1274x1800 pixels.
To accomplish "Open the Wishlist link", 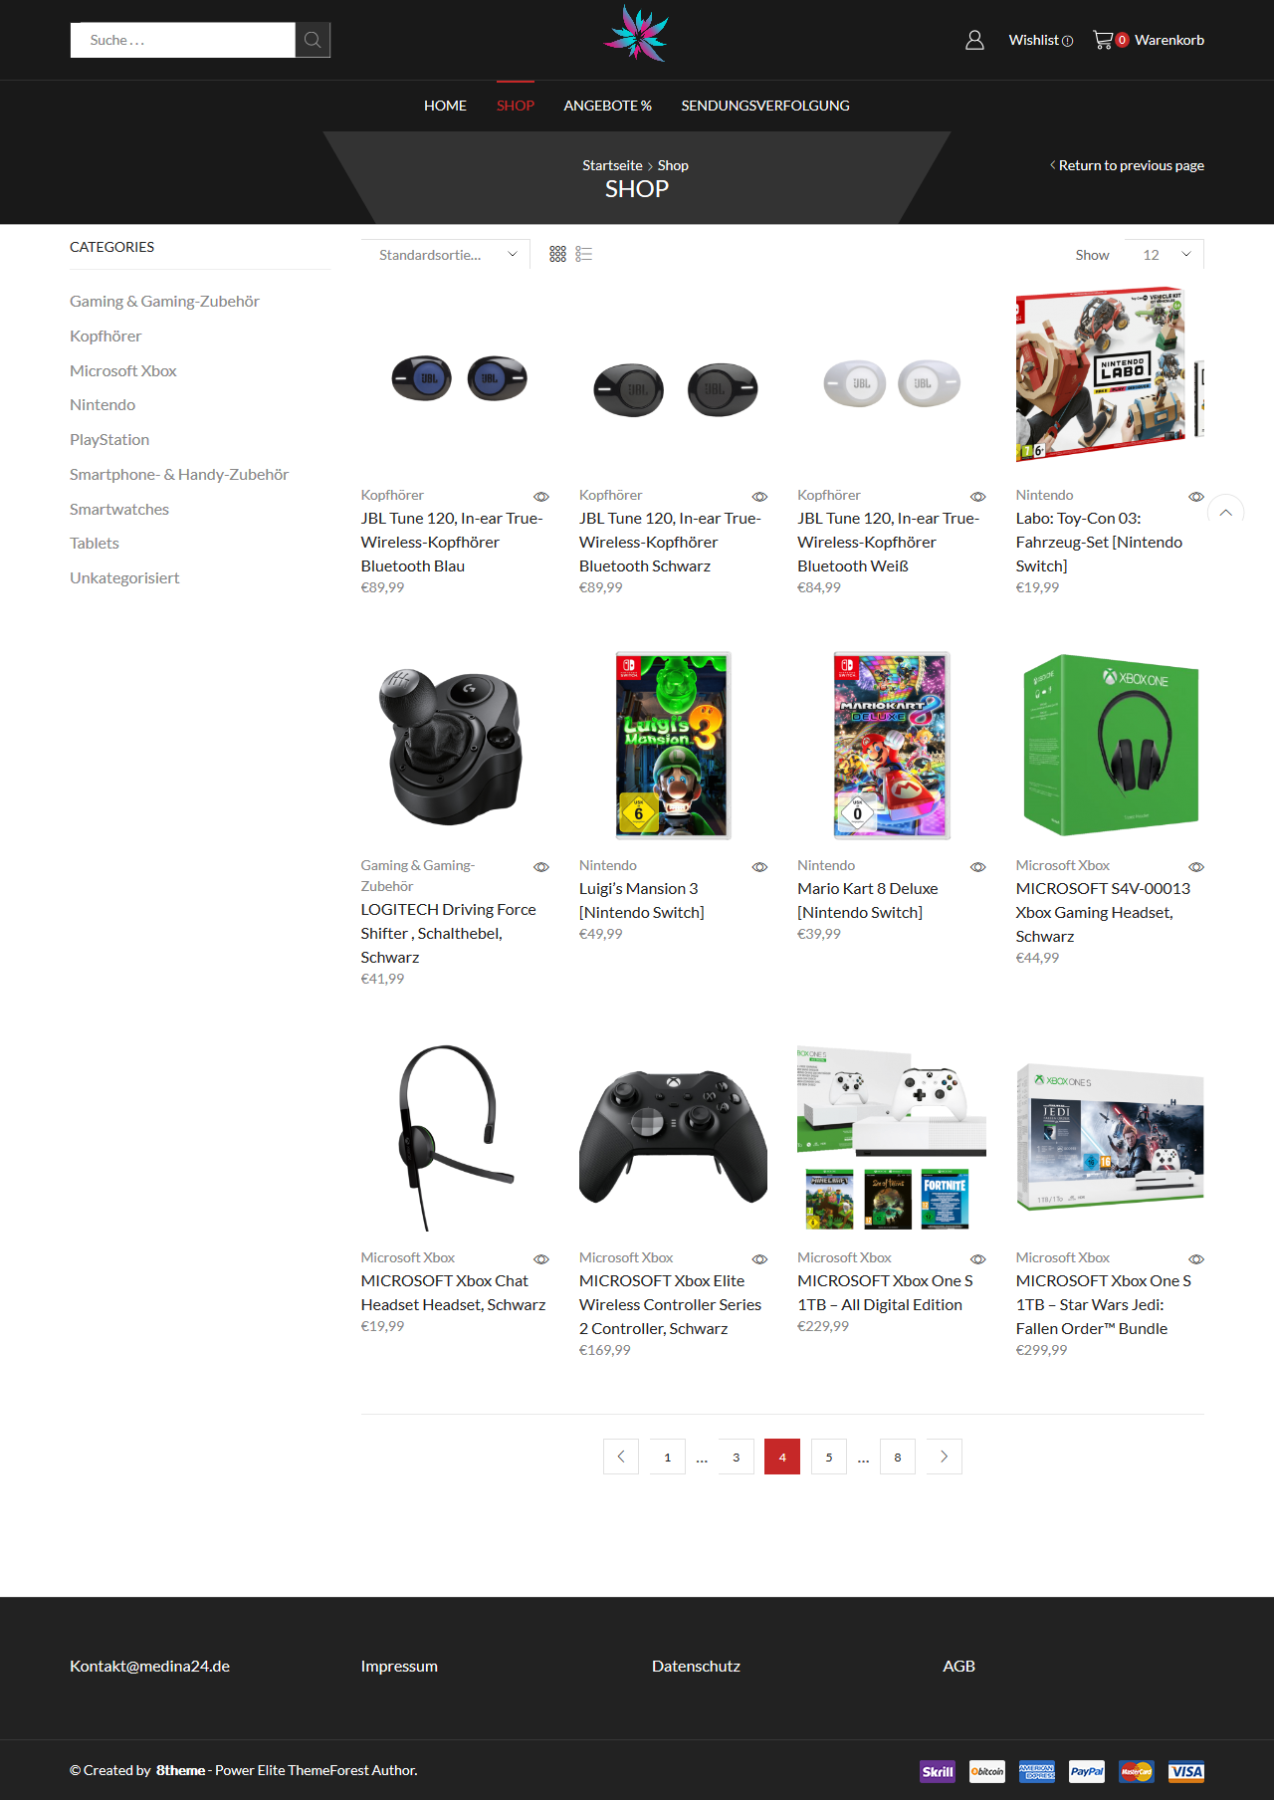I will point(1040,40).
